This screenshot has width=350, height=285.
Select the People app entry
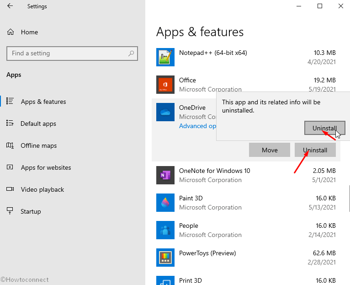(x=188, y=226)
